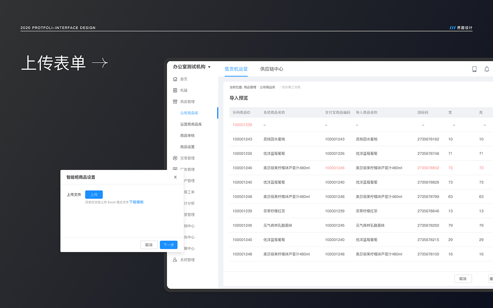
Task: Expand the 交易管理 sidebar section
Action: click(188, 158)
